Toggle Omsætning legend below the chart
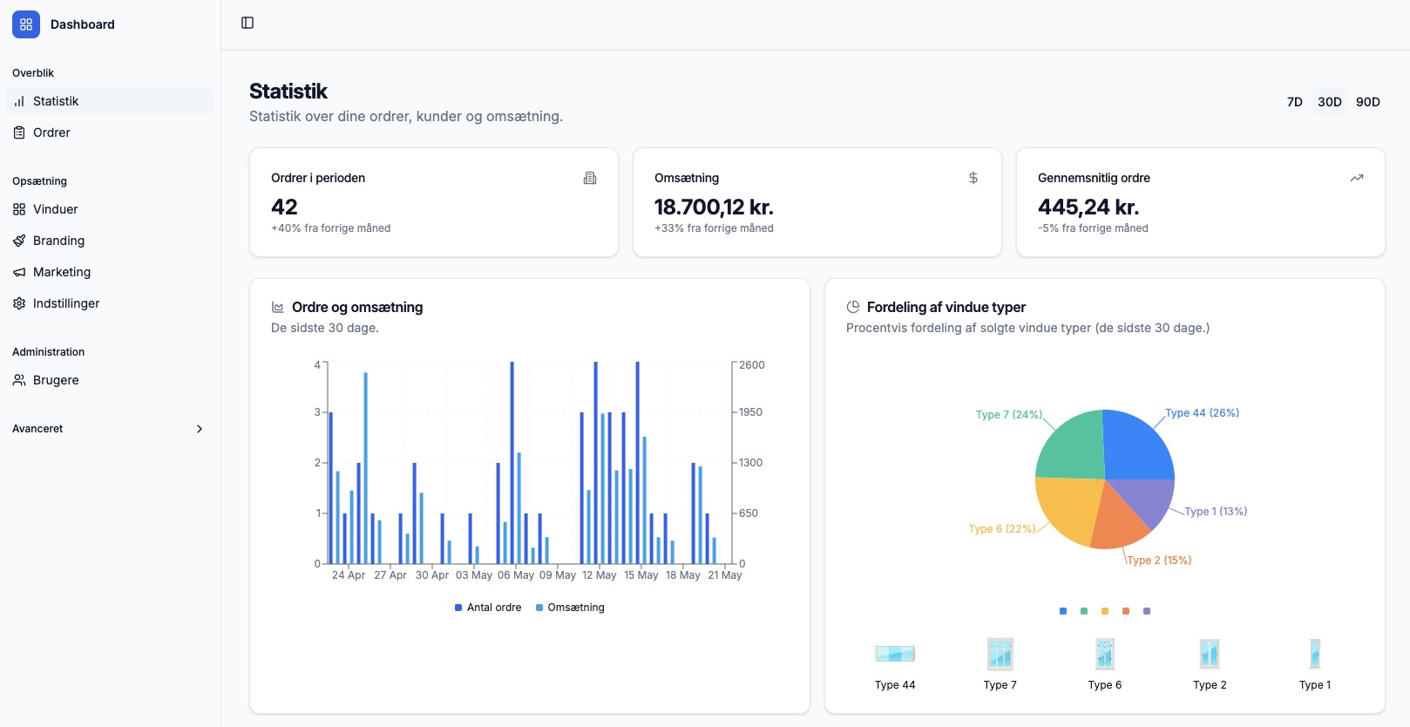 pyautogui.click(x=570, y=608)
